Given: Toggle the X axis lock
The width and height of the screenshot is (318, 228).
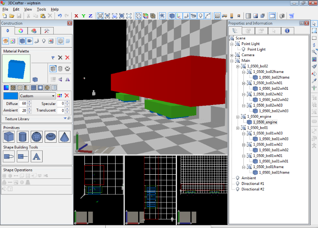Looking at the screenshot, I should coord(76,16).
